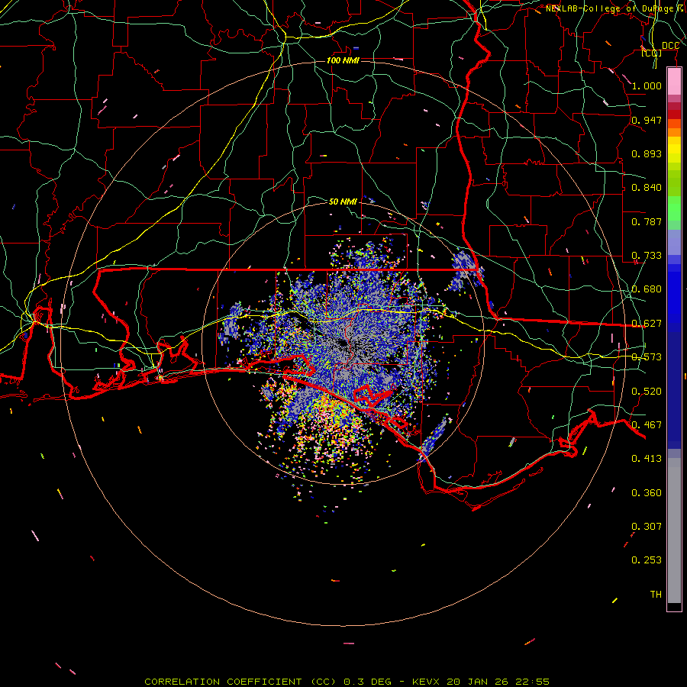
Task: Click the Correlation Coefficient KEVX caption text
Action: click(x=347, y=682)
